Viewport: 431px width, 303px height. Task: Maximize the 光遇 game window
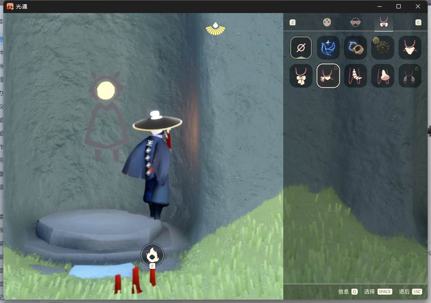tap(399, 6)
